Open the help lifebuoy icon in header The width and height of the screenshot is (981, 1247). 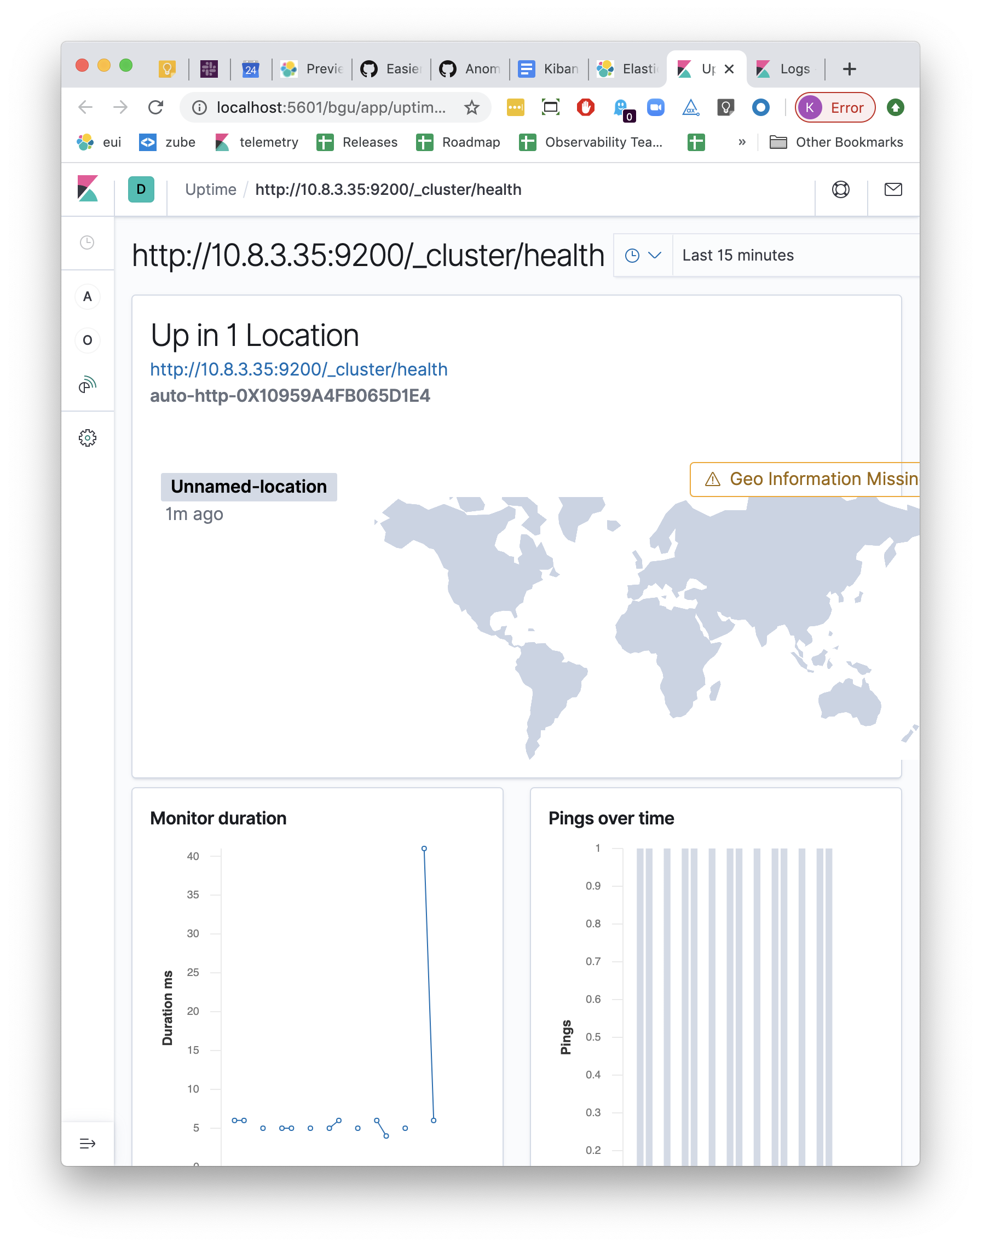841,189
